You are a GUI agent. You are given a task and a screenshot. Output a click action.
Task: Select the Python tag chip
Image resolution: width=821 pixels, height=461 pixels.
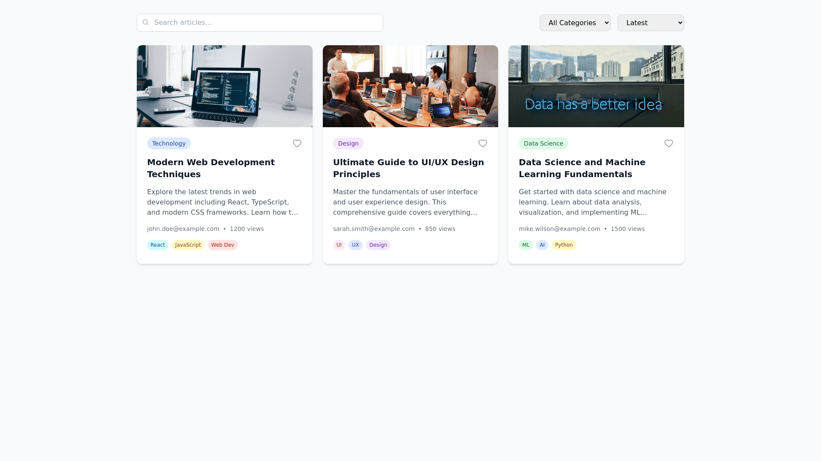[564, 245]
